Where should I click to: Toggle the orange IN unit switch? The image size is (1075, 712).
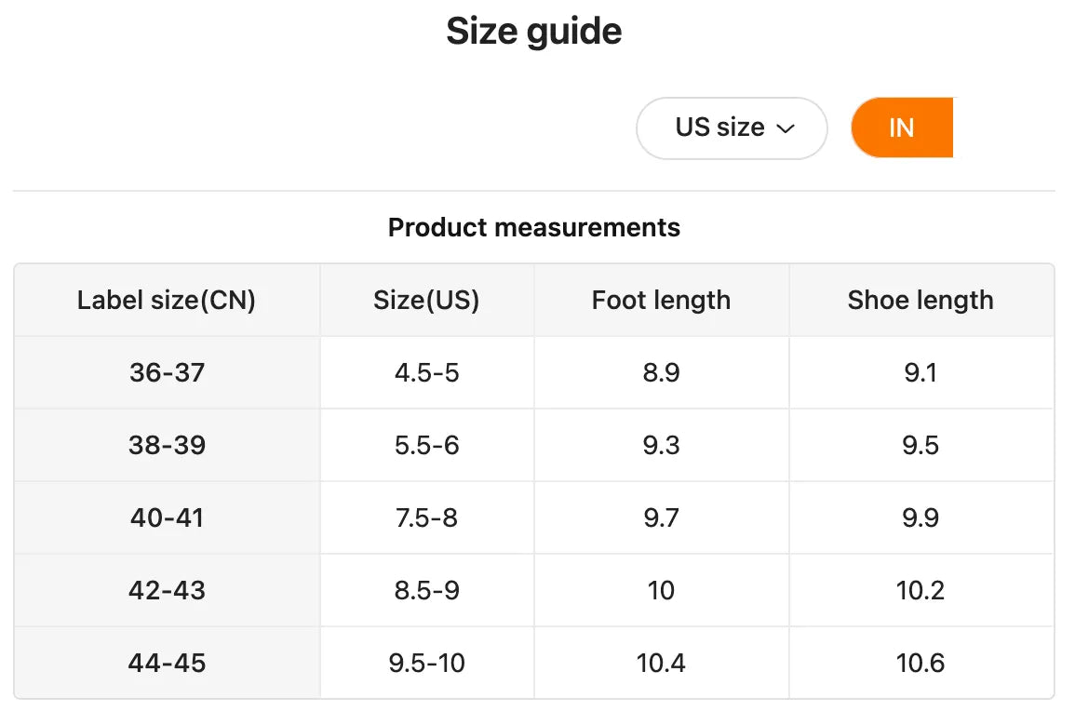point(901,128)
